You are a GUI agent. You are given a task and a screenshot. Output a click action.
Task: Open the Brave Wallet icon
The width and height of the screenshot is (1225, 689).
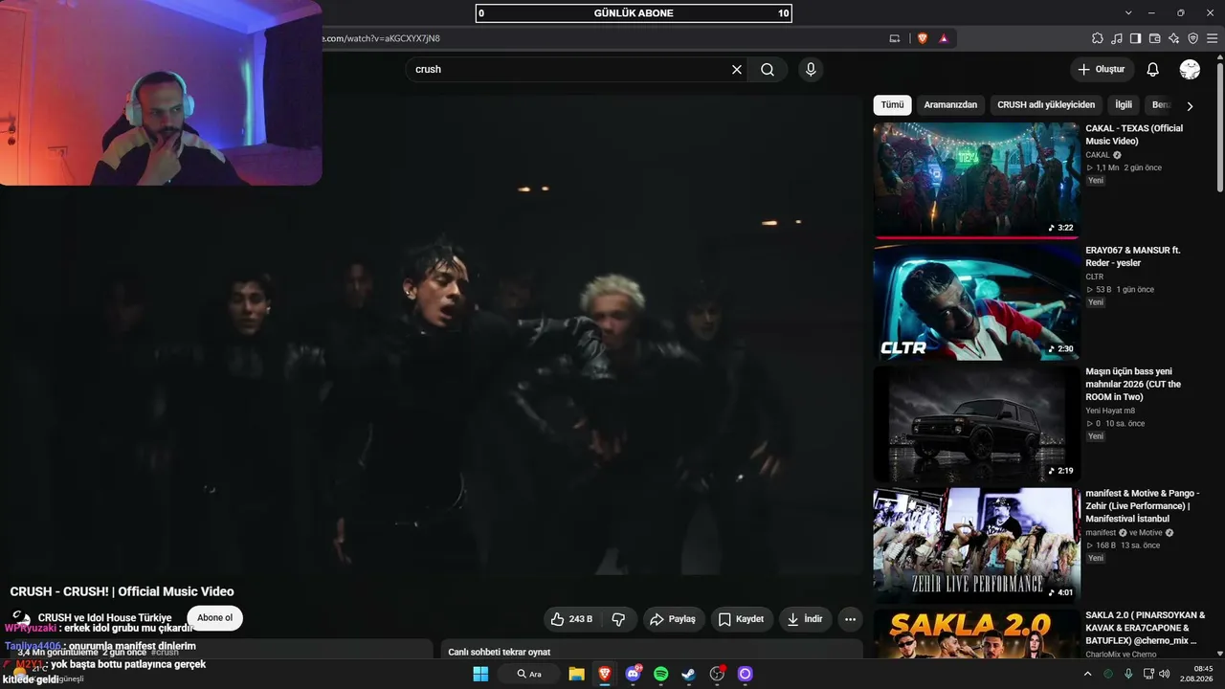1154,38
